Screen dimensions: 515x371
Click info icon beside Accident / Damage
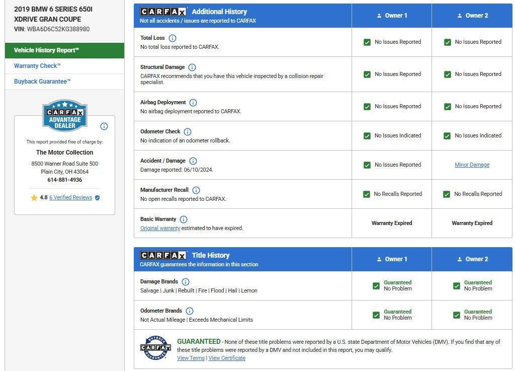point(193,161)
